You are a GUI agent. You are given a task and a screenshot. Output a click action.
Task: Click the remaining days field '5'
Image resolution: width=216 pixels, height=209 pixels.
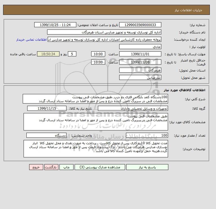point(72,54)
